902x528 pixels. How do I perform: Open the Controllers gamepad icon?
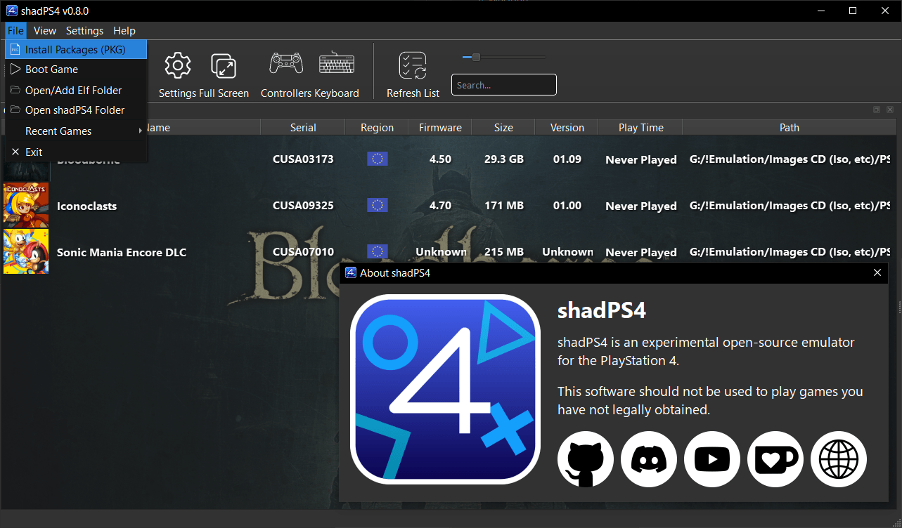click(286, 64)
